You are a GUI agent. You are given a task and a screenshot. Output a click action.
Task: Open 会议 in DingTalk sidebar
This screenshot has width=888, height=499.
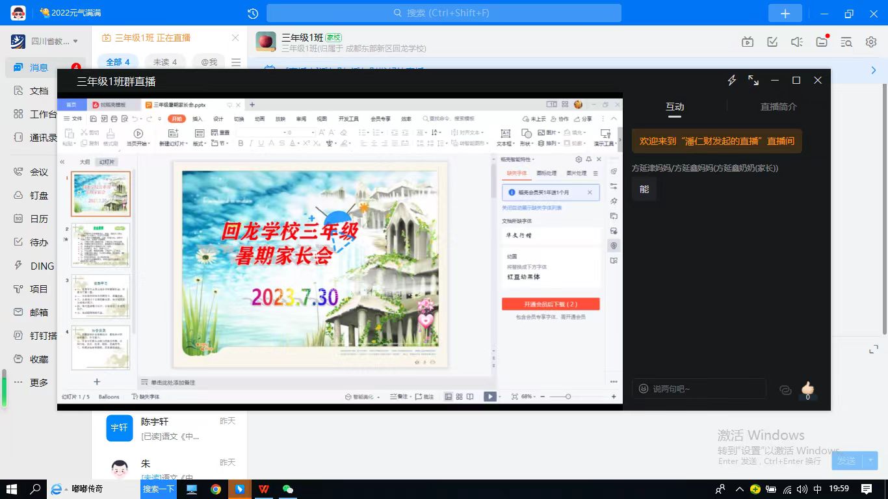point(39,172)
